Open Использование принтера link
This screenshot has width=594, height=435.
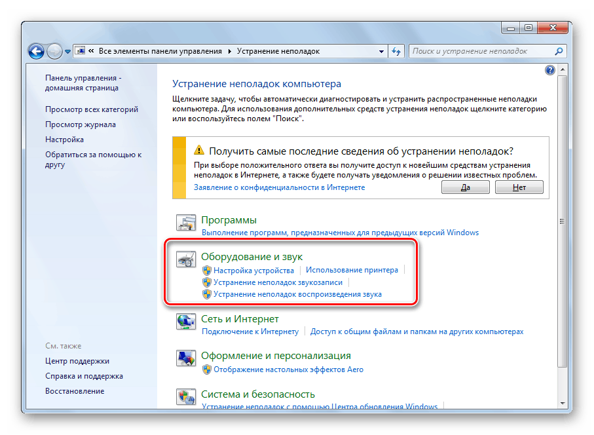352,270
